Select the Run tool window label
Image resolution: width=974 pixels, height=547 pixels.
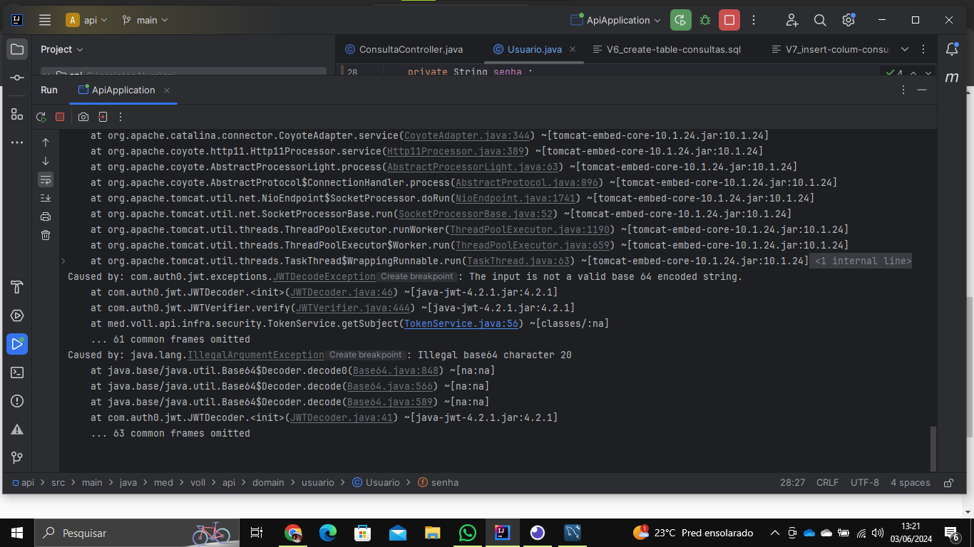(49, 90)
